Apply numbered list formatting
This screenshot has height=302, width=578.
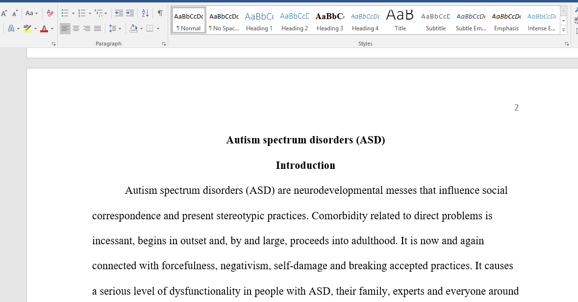[x=82, y=13]
